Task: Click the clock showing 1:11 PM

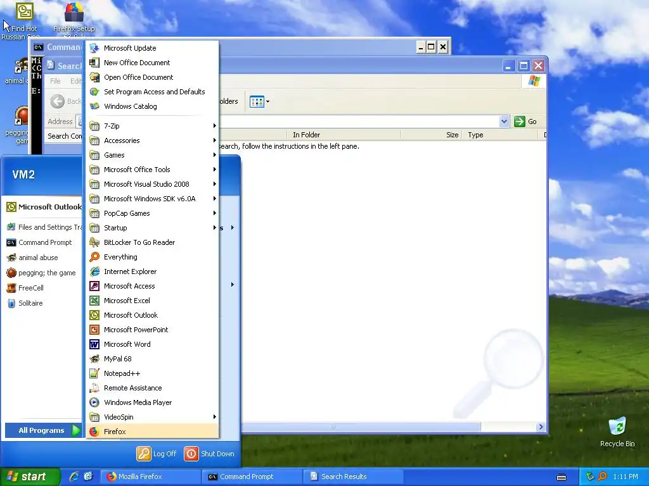Action: [626, 477]
